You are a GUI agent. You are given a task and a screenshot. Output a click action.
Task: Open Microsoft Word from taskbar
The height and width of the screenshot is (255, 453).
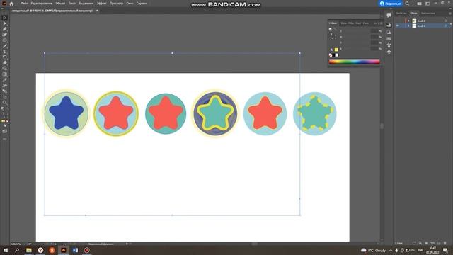(75, 250)
